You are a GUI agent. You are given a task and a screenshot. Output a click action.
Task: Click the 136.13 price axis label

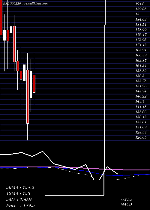[141, 117]
